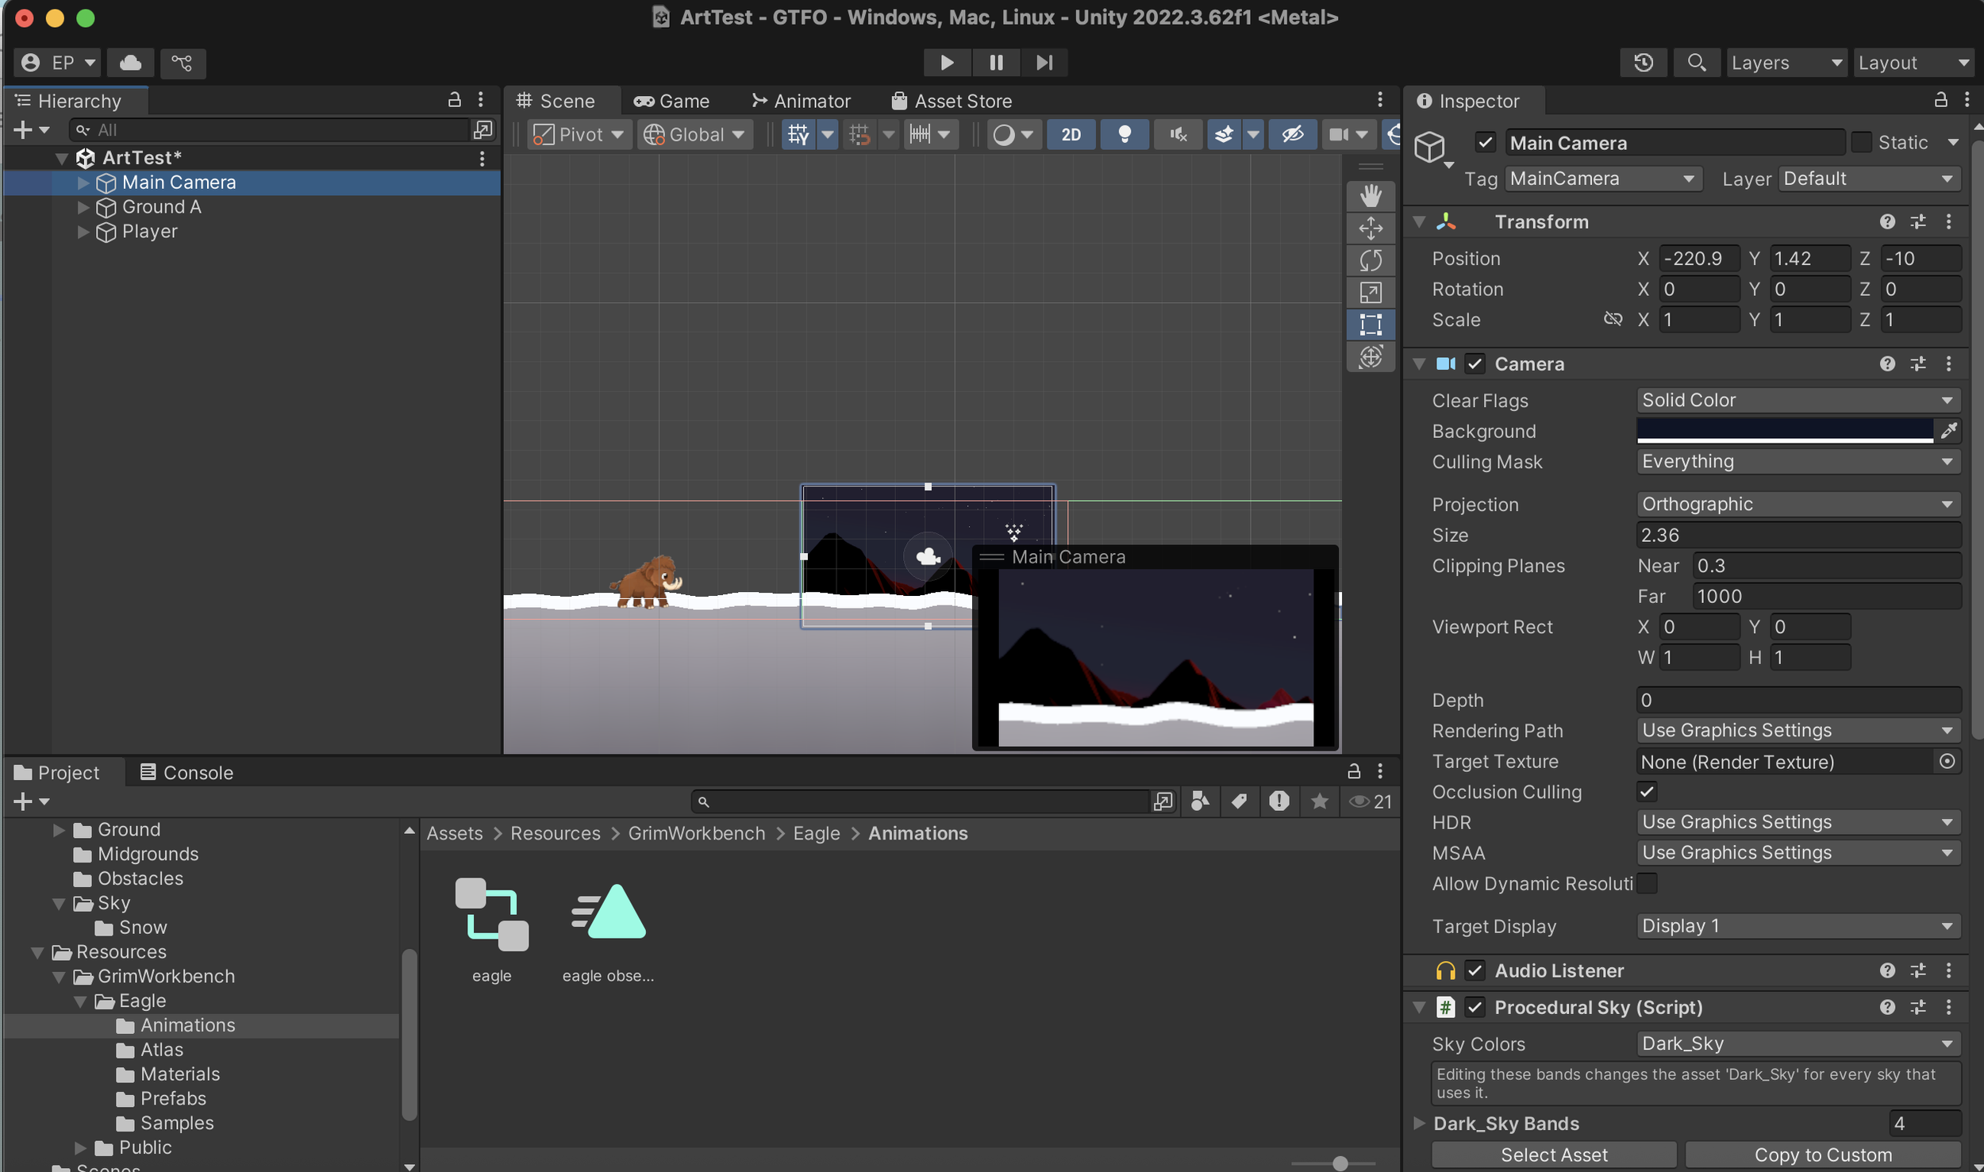Switch to the Animator tab
Viewport: 1984px width, 1172px height.
coord(801,102)
